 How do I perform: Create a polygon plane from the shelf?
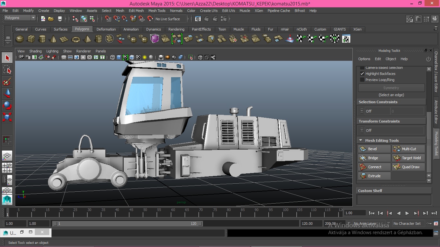pos(64,39)
